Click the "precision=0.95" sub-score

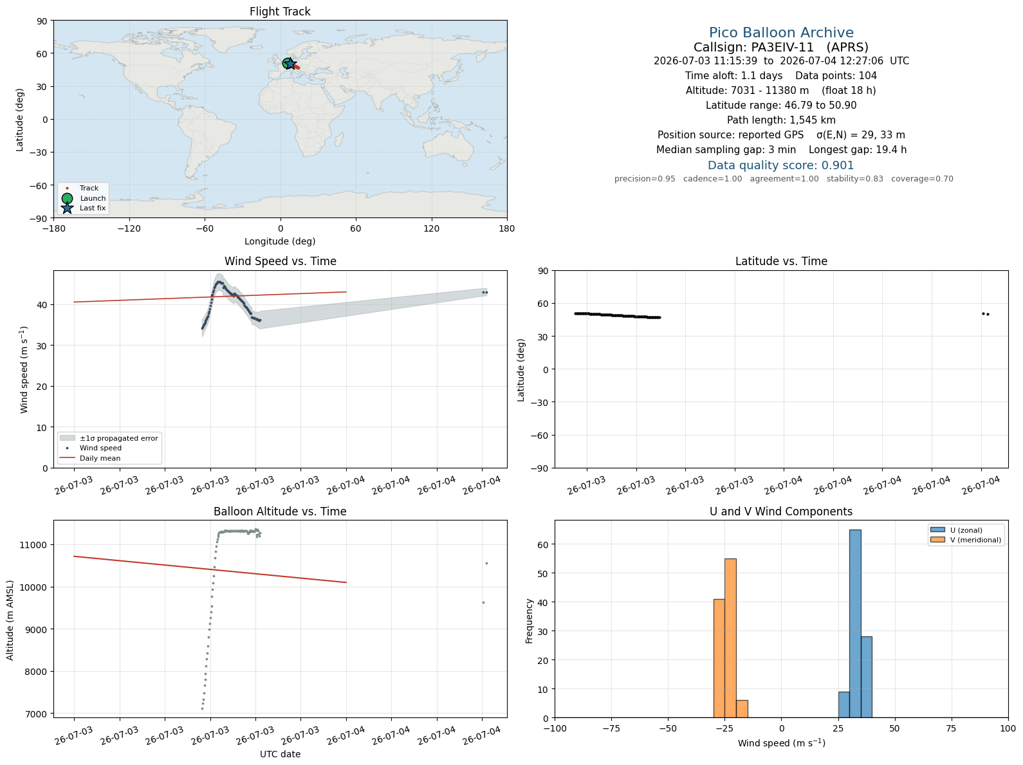(x=645, y=179)
